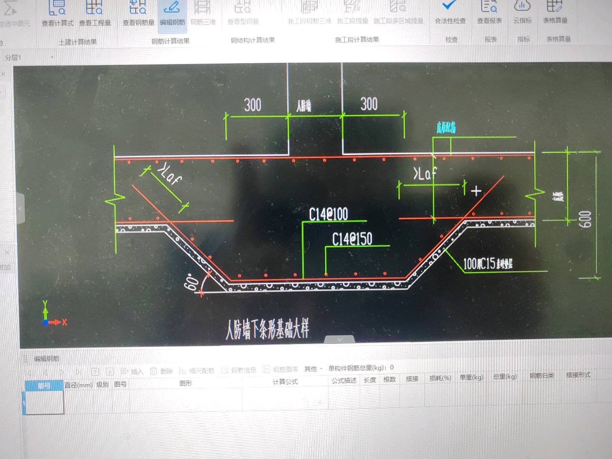Click the move-row-up icon in rebar editor
The image size is (612, 459).
pos(95,372)
